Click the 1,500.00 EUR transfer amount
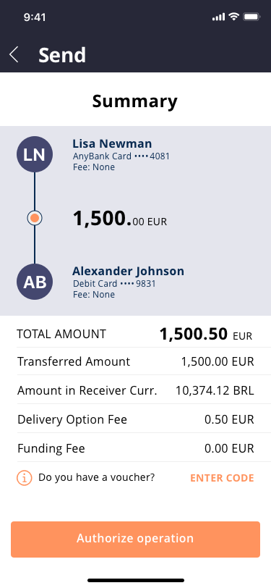Screen dimensions: 271x588 pyautogui.click(x=120, y=219)
